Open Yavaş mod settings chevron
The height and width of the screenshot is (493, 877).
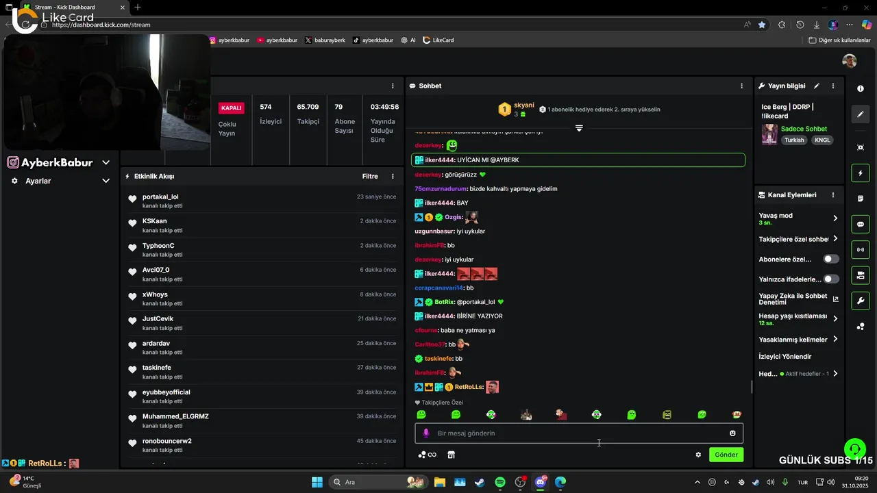point(835,218)
